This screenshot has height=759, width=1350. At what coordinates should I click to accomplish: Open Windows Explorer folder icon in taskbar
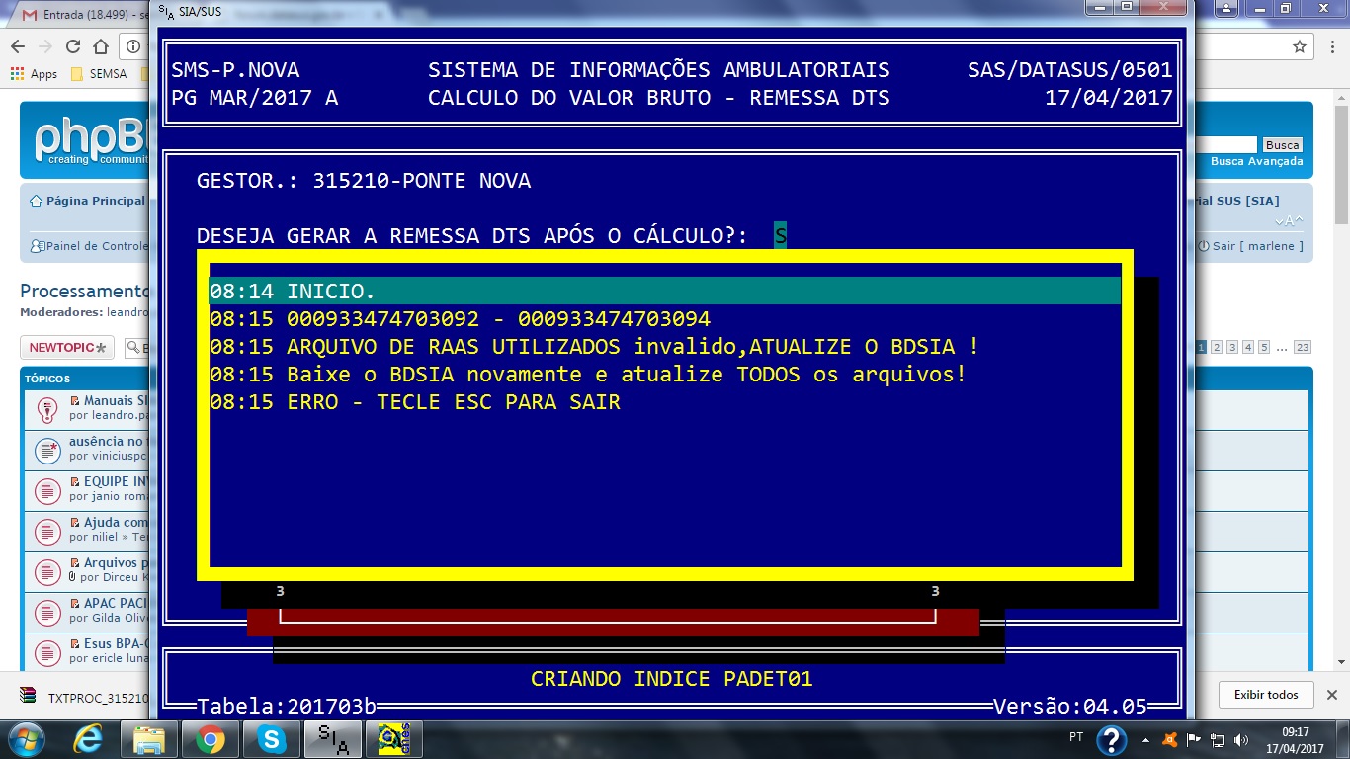(149, 738)
